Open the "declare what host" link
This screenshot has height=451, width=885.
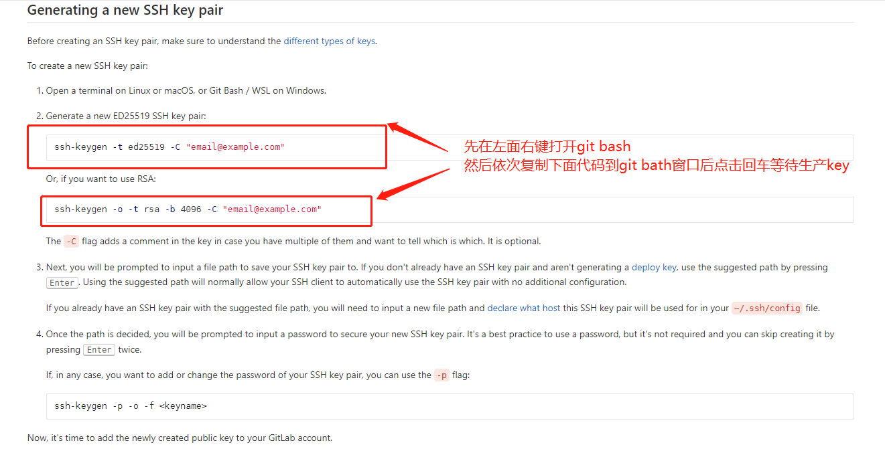(523, 308)
